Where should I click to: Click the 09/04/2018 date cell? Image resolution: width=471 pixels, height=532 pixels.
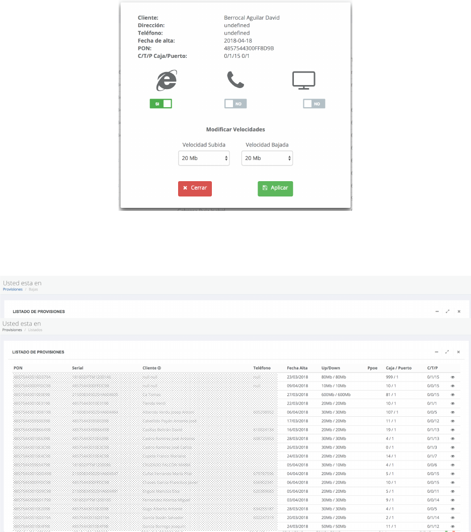pos(297,386)
